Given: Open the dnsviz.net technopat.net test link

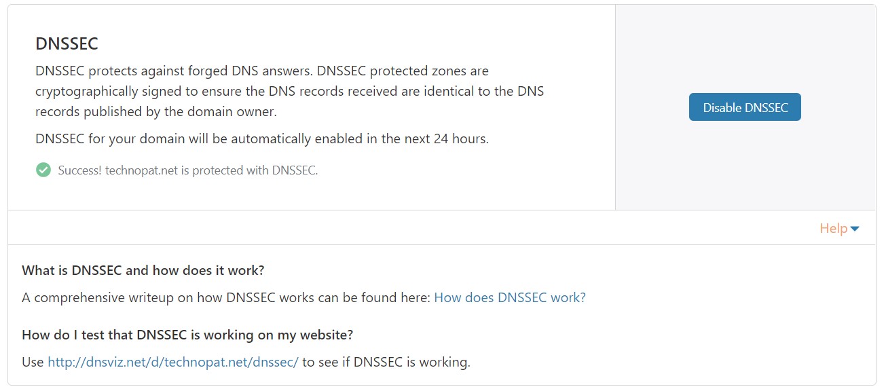Looking at the screenshot, I should click(x=172, y=362).
